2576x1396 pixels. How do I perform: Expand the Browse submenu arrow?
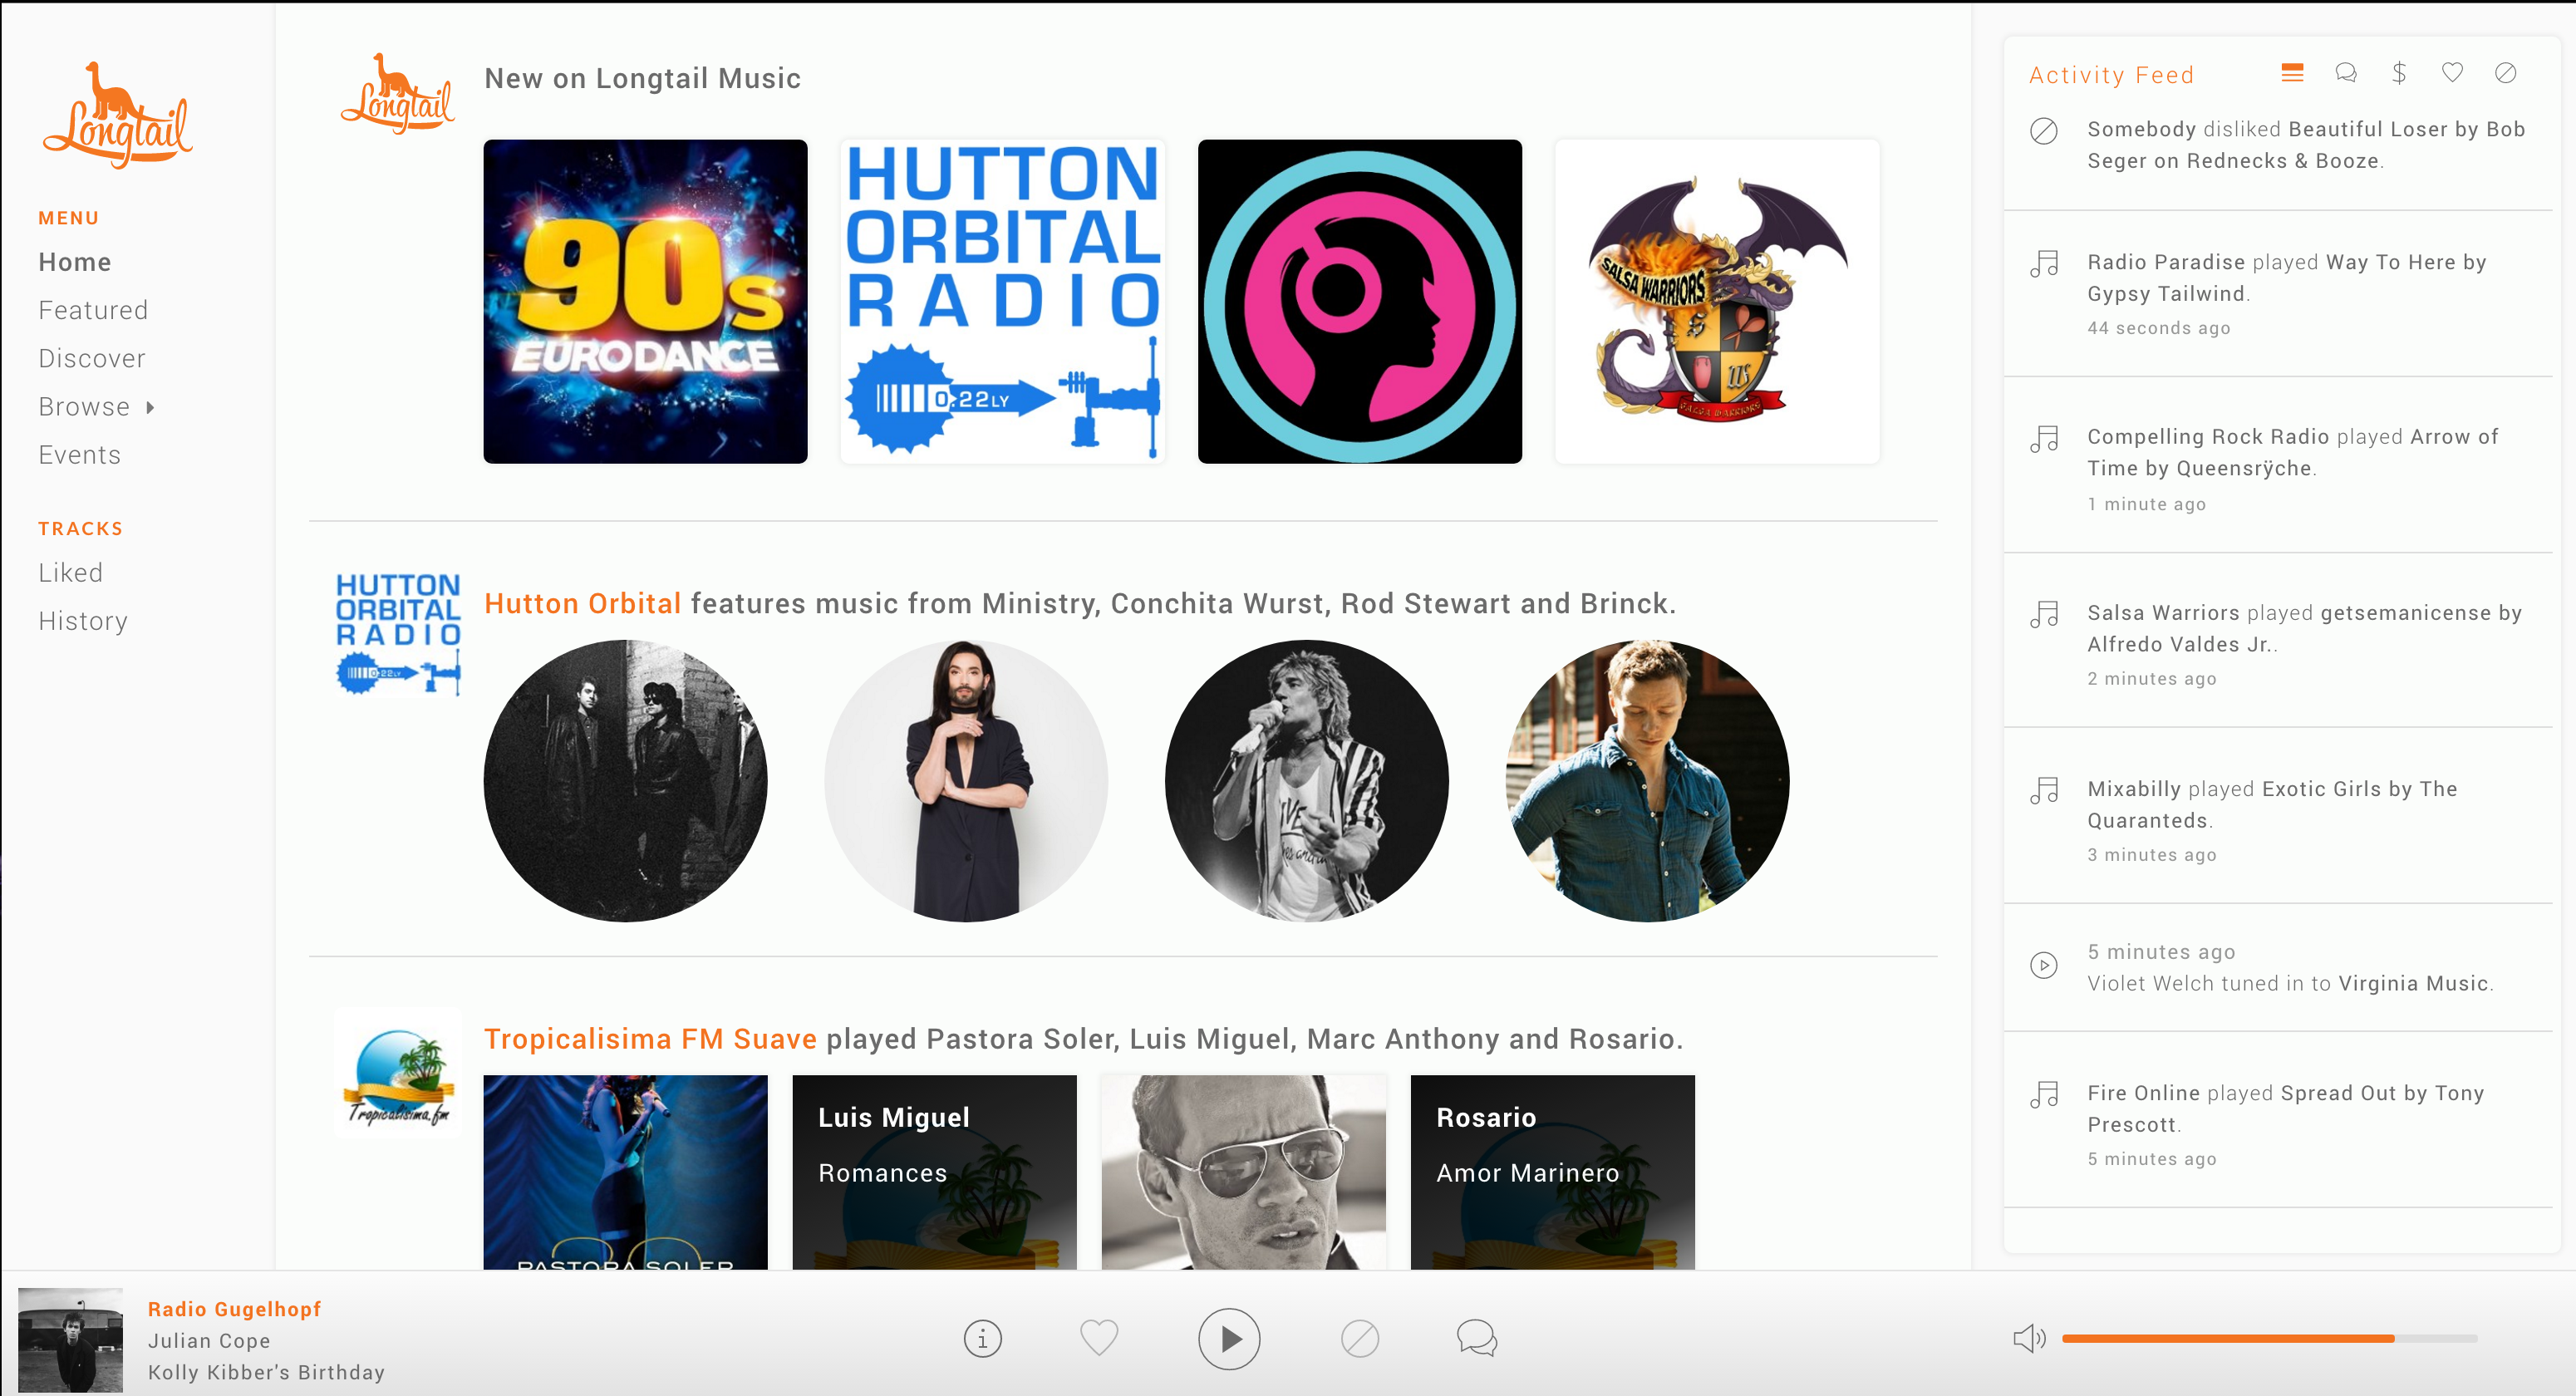point(150,407)
